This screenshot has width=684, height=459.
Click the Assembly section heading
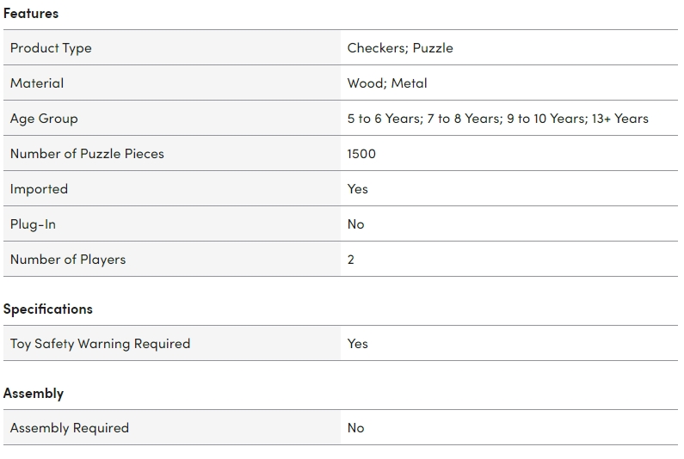[x=34, y=394]
